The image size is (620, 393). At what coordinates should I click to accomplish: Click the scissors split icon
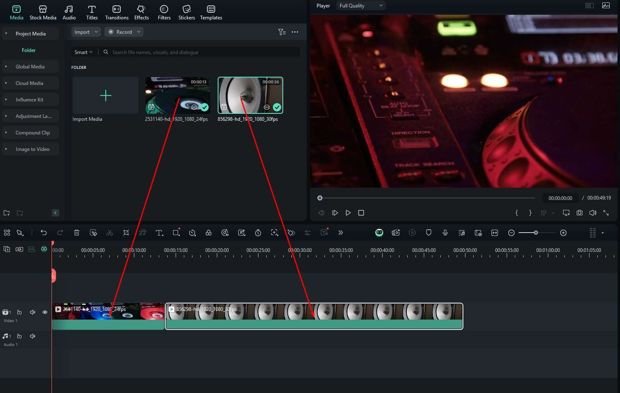(x=110, y=233)
